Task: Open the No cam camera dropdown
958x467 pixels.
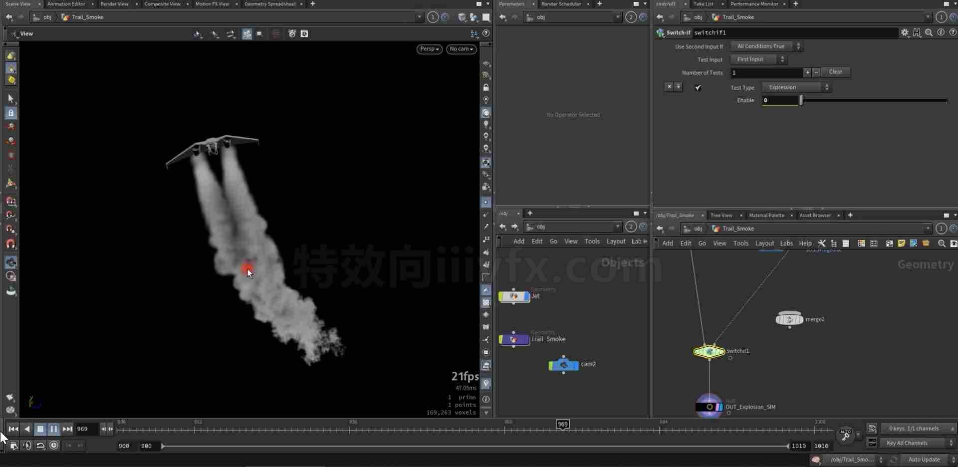Action: tap(461, 49)
